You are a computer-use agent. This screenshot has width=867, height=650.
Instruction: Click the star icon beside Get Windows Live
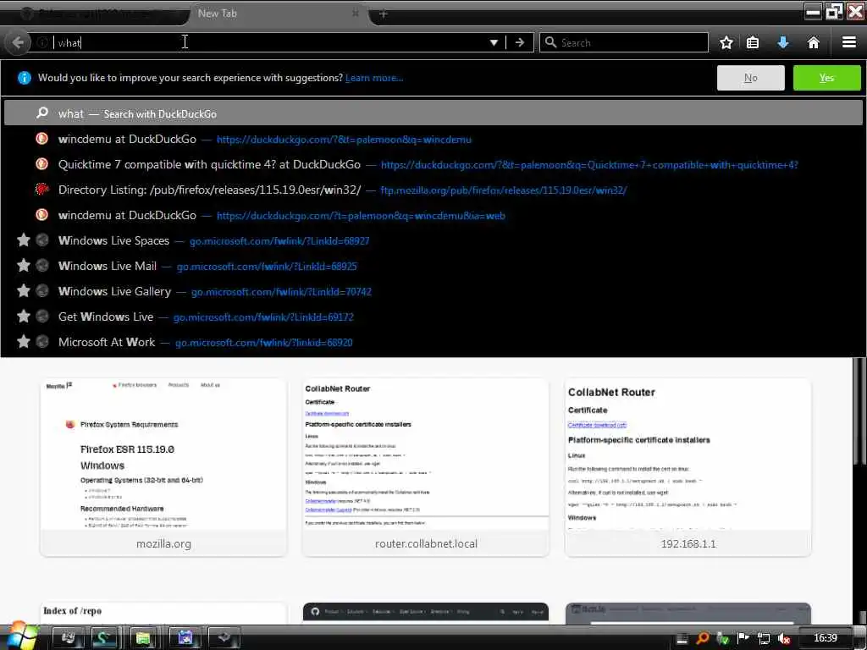pyautogui.click(x=23, y=317)
